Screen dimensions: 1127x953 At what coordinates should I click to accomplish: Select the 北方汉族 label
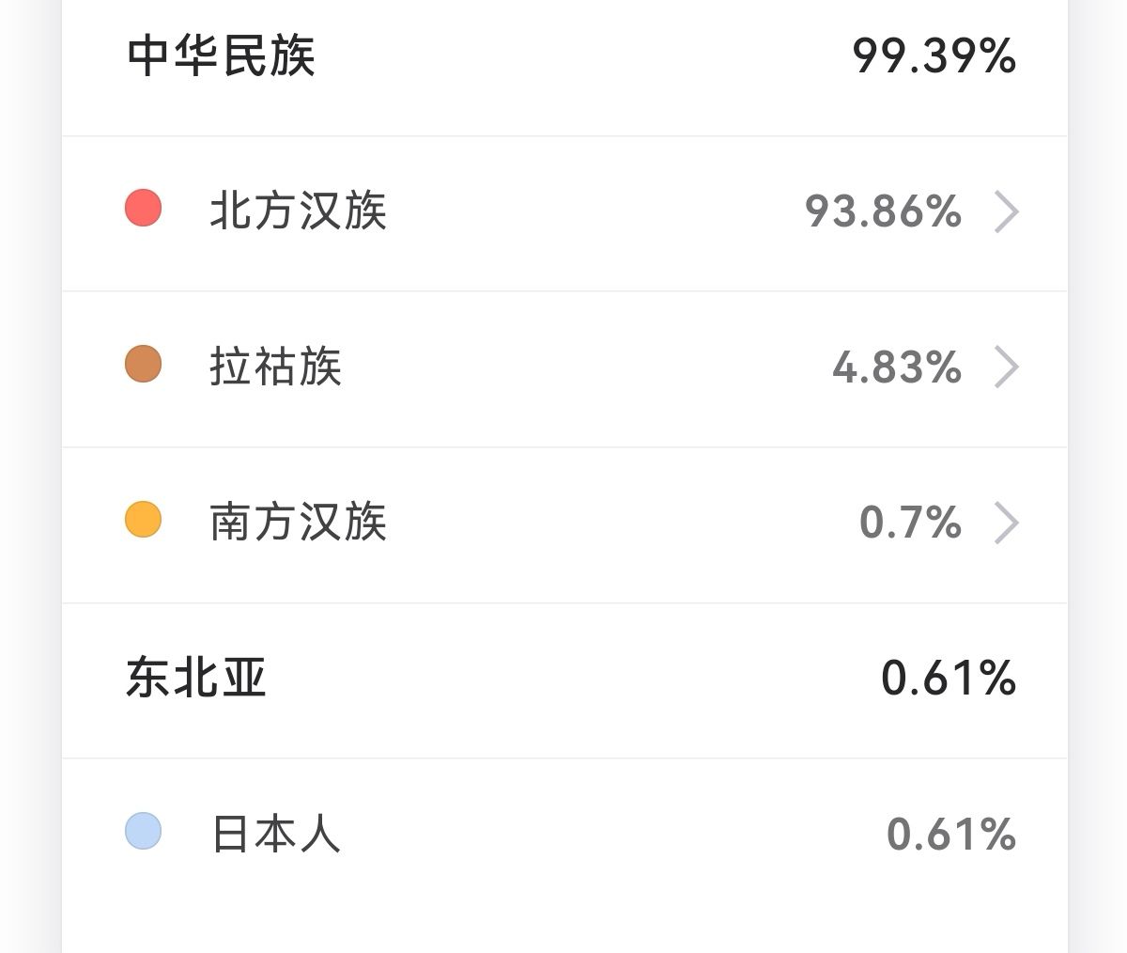(298, 211)
